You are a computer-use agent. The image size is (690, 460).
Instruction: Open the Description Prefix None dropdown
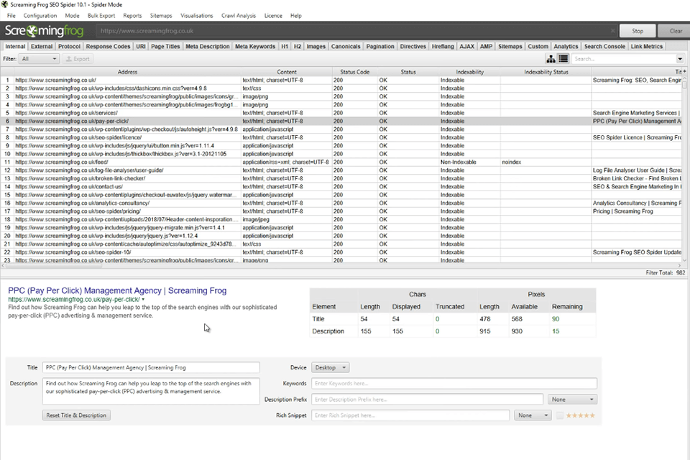(572, 399)
